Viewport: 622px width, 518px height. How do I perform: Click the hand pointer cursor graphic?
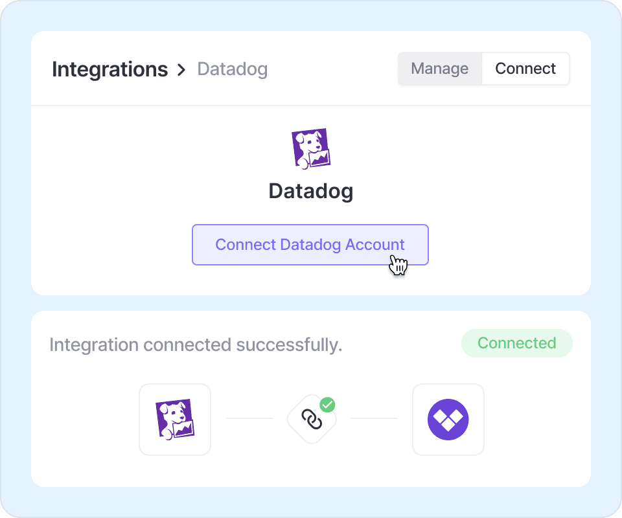pos(398,264)
